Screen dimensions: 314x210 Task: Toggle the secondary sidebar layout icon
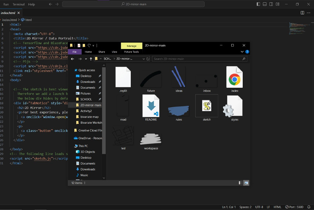pos(271,4)
